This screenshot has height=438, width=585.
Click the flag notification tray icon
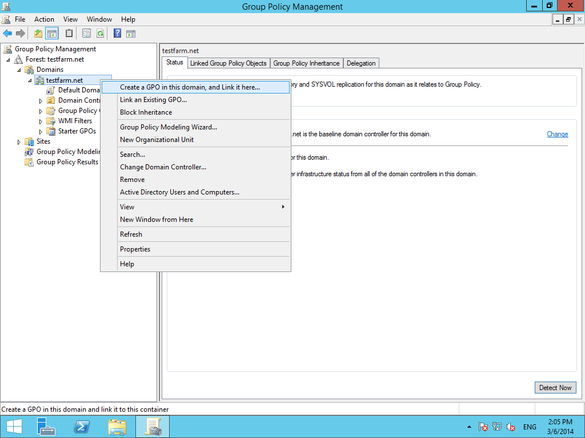tap(483, 427)
